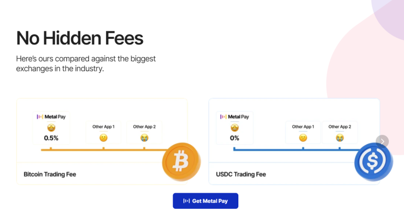
Task: Click the Metal Pay logo in USDC card
Action: [234, 117]
